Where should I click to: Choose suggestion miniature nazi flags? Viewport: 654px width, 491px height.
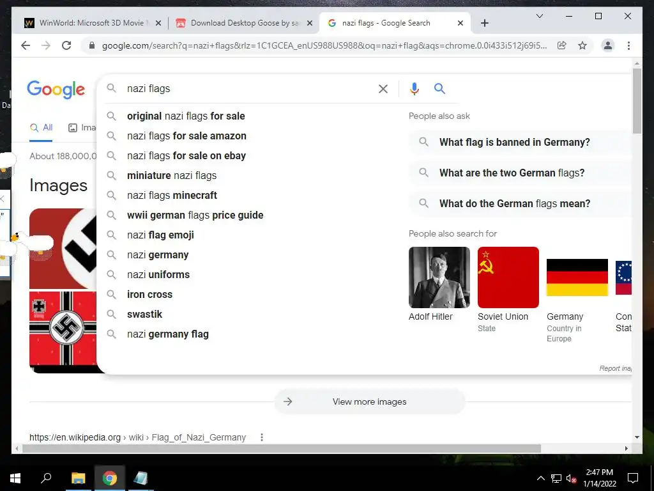pos(172,175)
